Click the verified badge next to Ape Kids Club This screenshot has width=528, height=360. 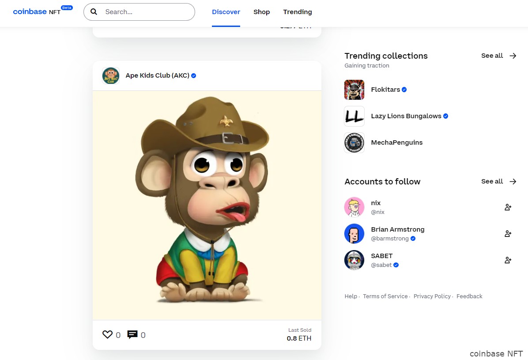click(193, 75)
